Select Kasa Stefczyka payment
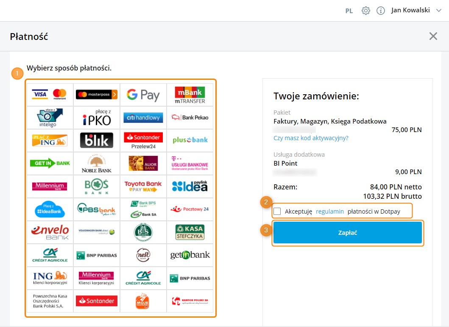 (190, 232)
